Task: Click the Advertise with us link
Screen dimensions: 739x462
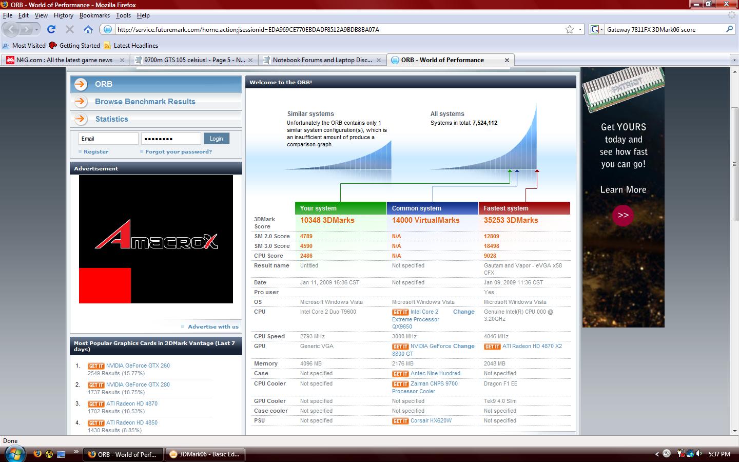Action: pyautogui.click(x=213, y=326)
